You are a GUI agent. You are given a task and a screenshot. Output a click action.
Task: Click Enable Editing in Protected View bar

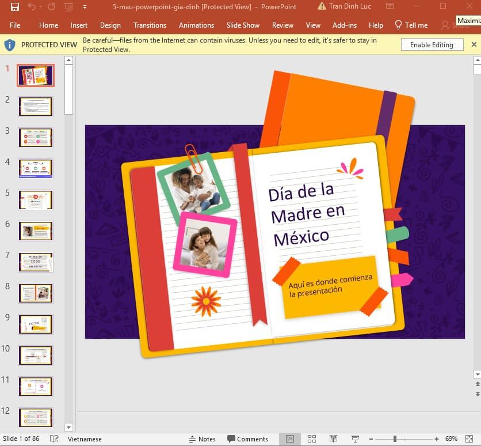(432, 44)
